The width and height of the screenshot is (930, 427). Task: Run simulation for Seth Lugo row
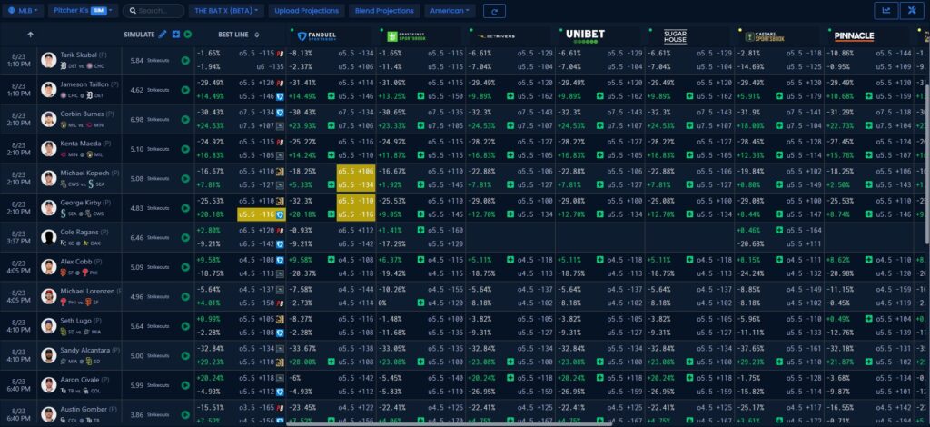(x=185, y=326)
